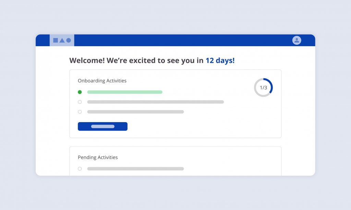Click the user profile avatar icon
Screen dimensions: 351x210
296,40
